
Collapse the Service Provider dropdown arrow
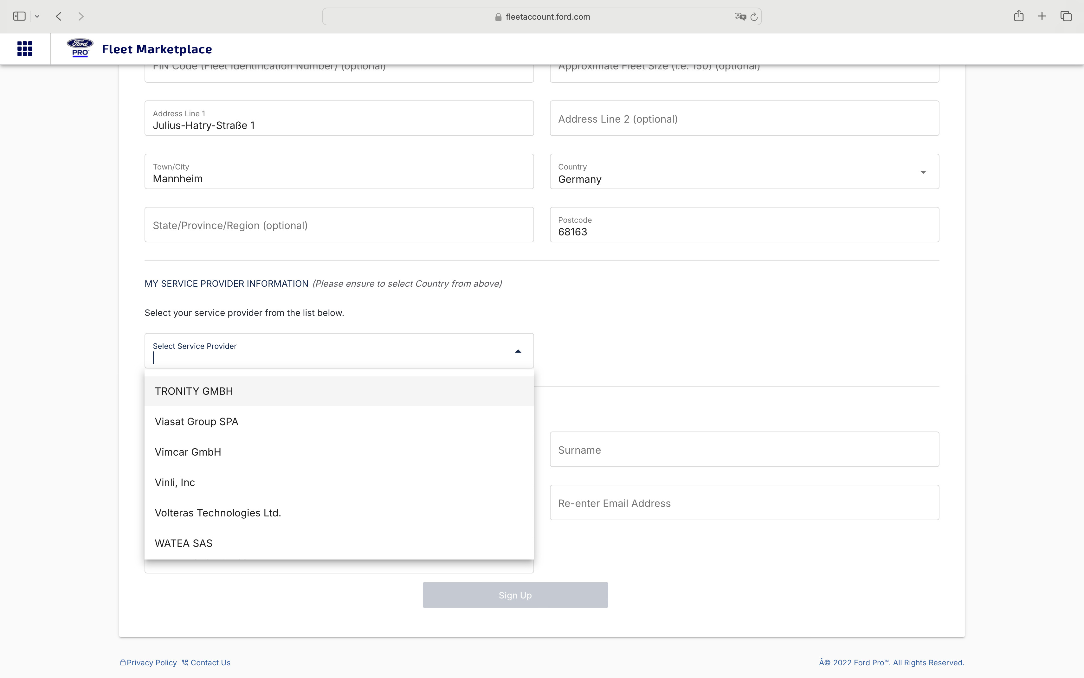point(518,351)
